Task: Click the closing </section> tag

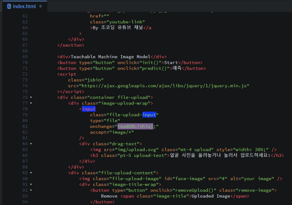Action: (x=71, y=45)
